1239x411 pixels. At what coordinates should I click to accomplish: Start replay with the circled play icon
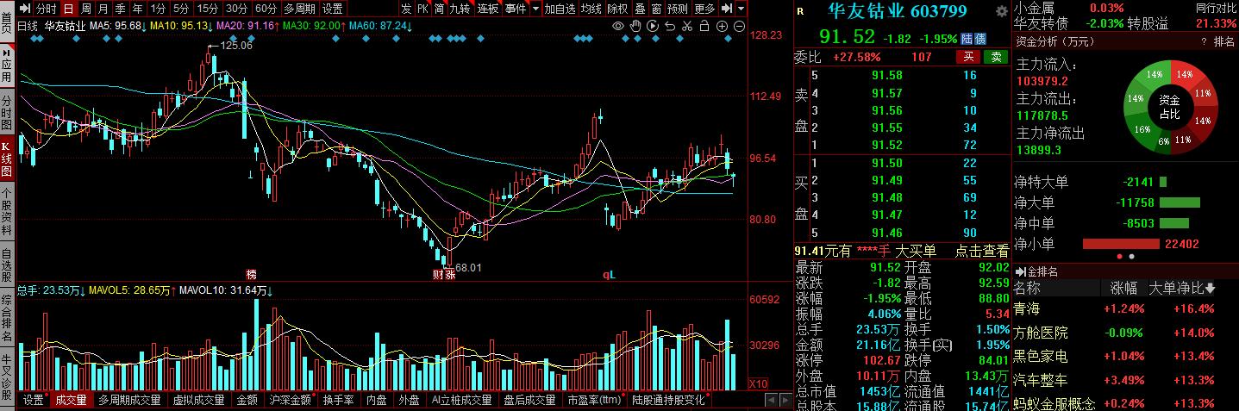653,27
